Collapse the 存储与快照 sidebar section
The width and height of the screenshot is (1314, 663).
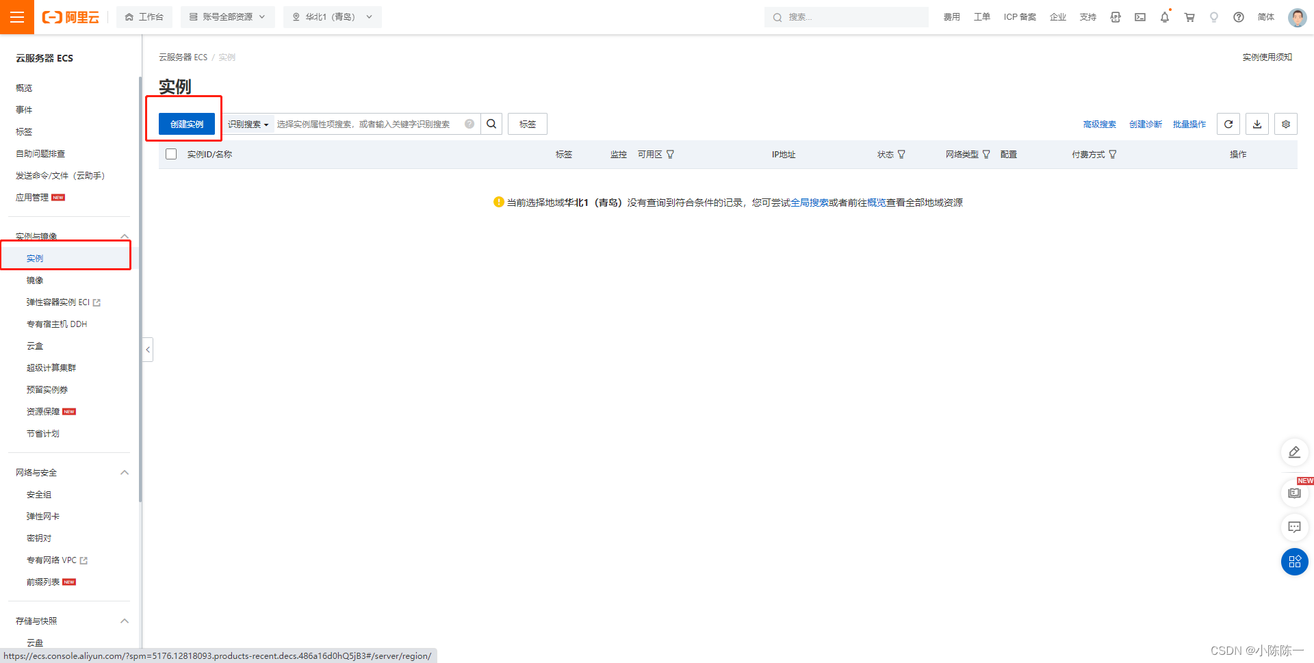click(125, 621)
